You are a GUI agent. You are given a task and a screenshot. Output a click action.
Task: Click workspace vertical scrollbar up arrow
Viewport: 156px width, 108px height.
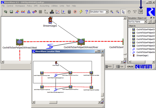[125, 18]
